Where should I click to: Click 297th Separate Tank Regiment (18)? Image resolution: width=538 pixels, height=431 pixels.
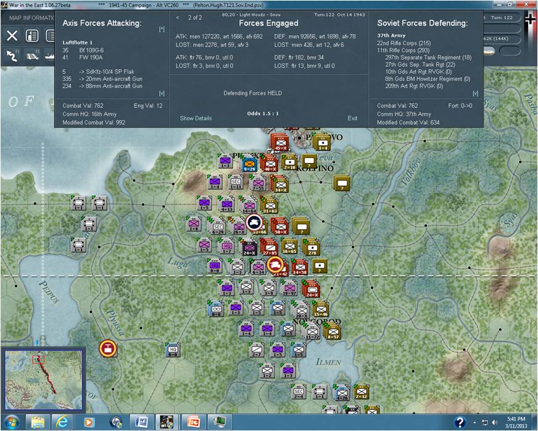(x=428, y=57)
